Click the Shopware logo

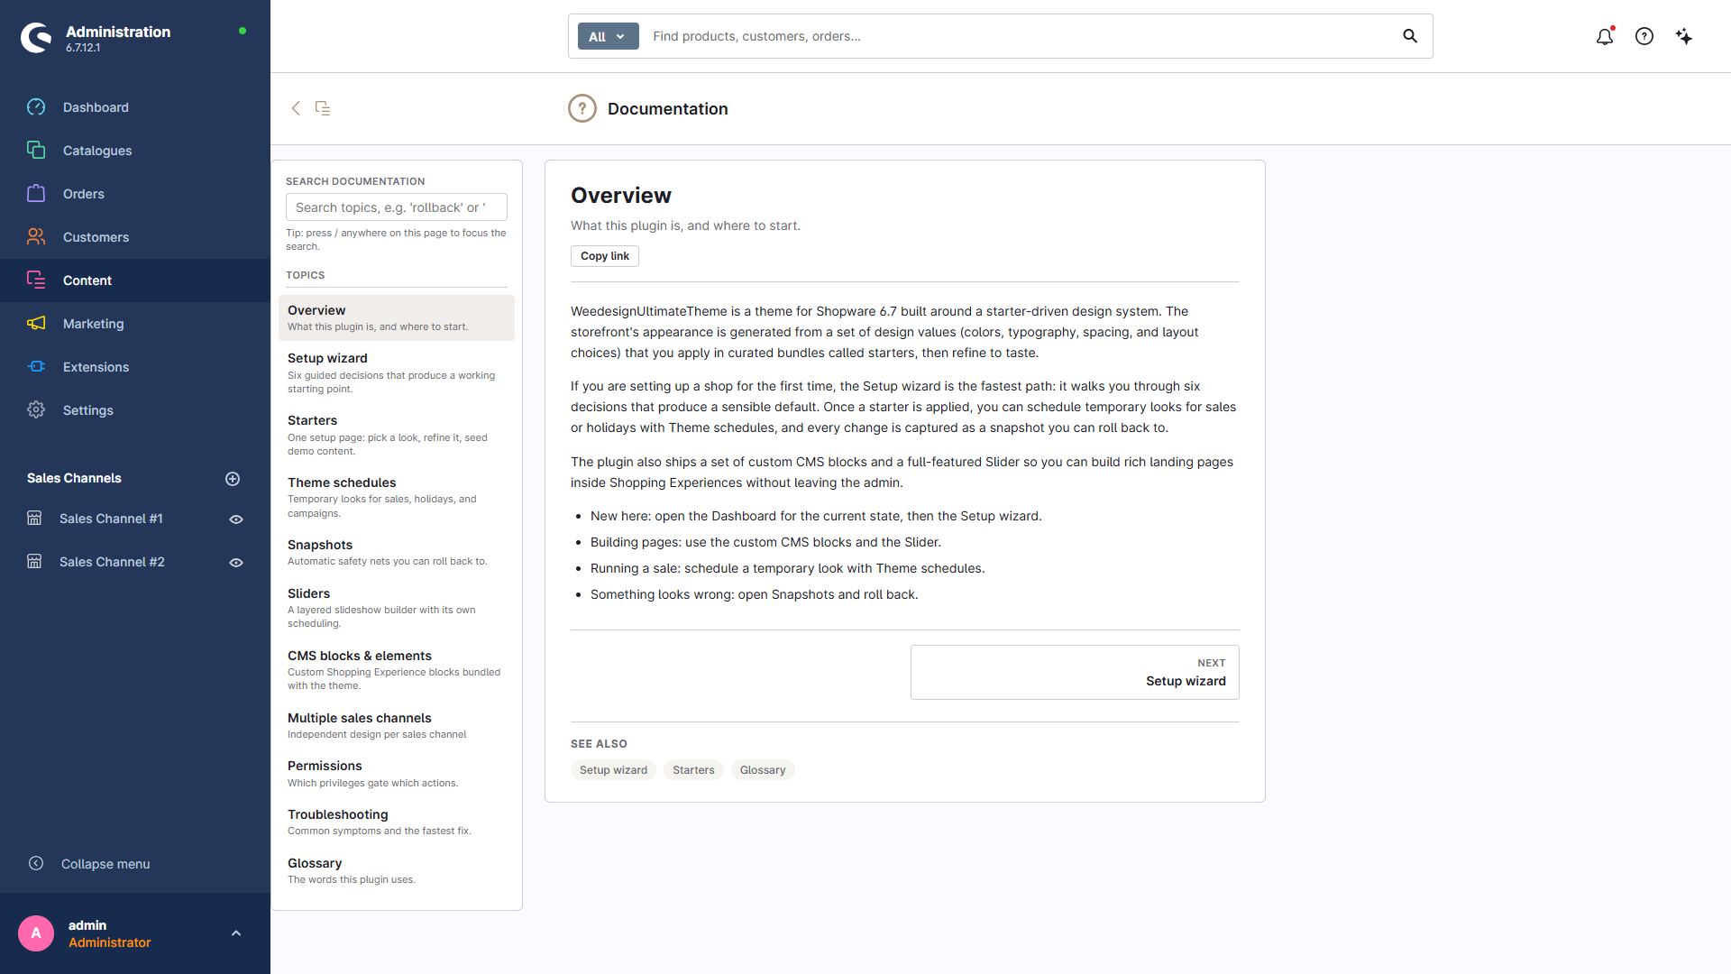click(x=36, y=38)
